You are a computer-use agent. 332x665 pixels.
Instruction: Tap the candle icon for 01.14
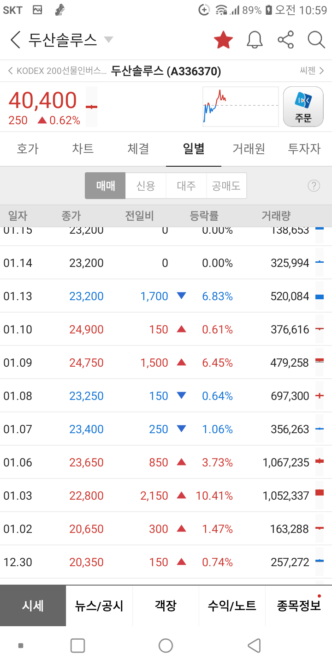(x=320, y=262)
